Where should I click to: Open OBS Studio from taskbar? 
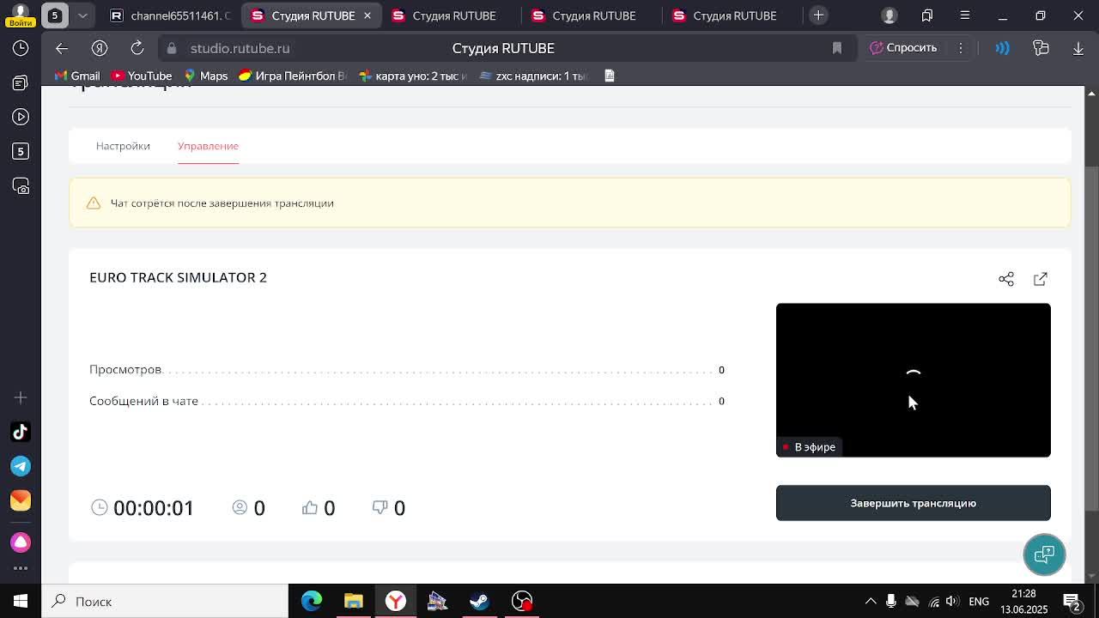[x=522, y=601]
